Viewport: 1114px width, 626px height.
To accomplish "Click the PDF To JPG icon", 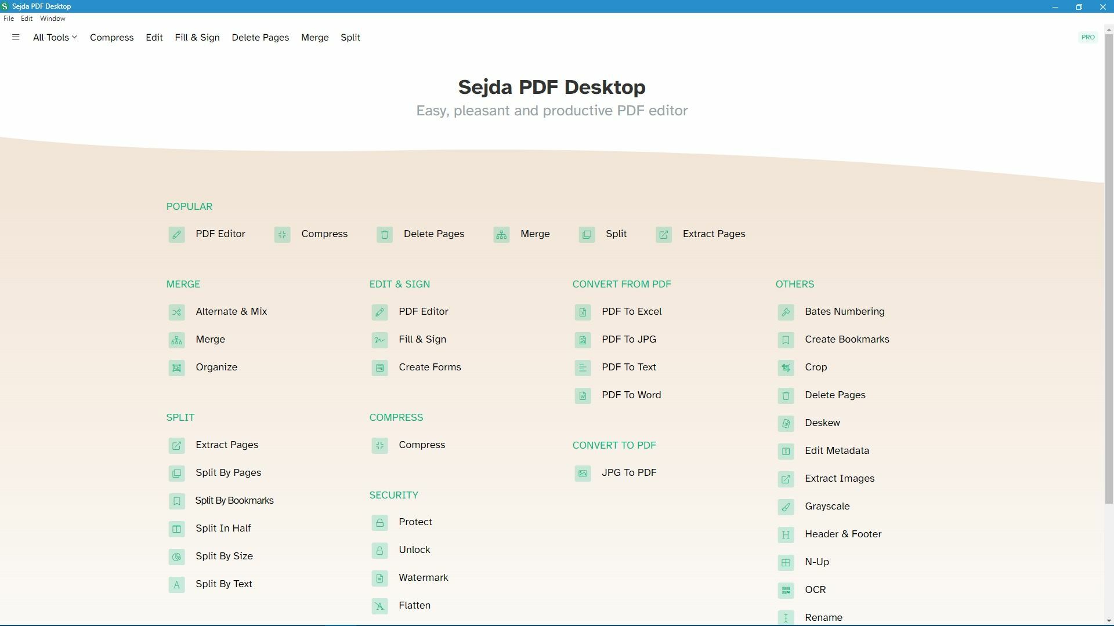I will (583, 340).
